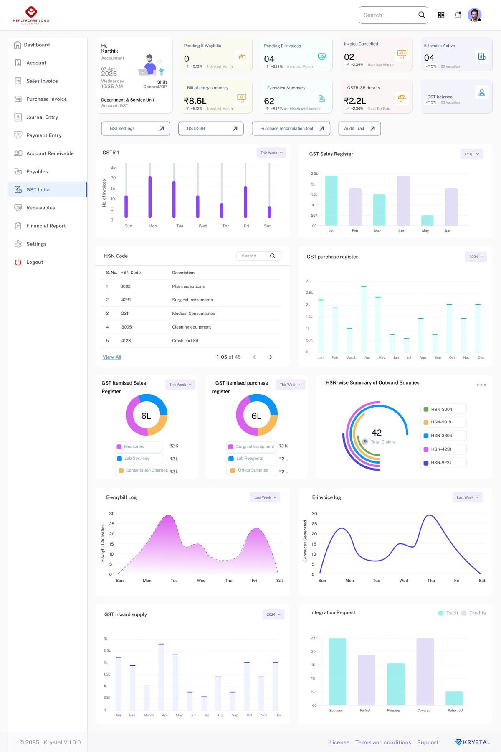The width and height of the screenshot is (501, 752).
Task: Click the Payables sidebar icon
Action: coord(18,171)
